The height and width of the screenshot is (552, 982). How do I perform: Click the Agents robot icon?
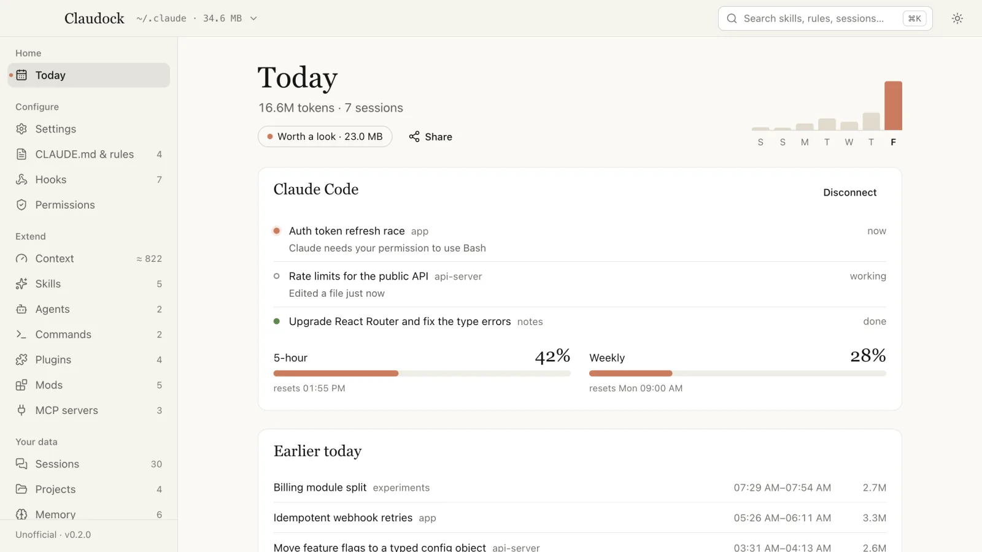coord(21,309)
